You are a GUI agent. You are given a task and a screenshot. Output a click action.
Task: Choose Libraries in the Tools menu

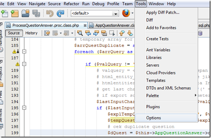coord(166,57)
